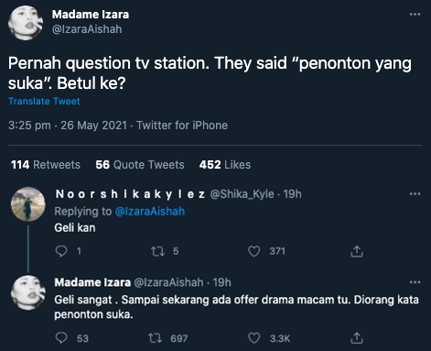Open more options on the main tweet
Screen dimensions: 431x351
pos(415,15)
